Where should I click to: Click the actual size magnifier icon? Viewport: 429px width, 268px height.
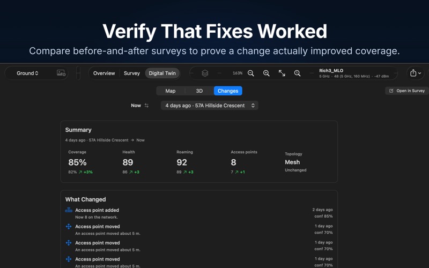[297, 73]
